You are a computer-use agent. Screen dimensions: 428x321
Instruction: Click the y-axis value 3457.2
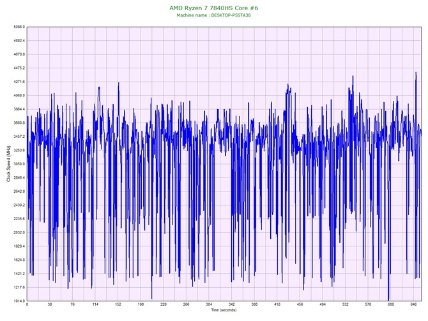click(x=19, y=137)
